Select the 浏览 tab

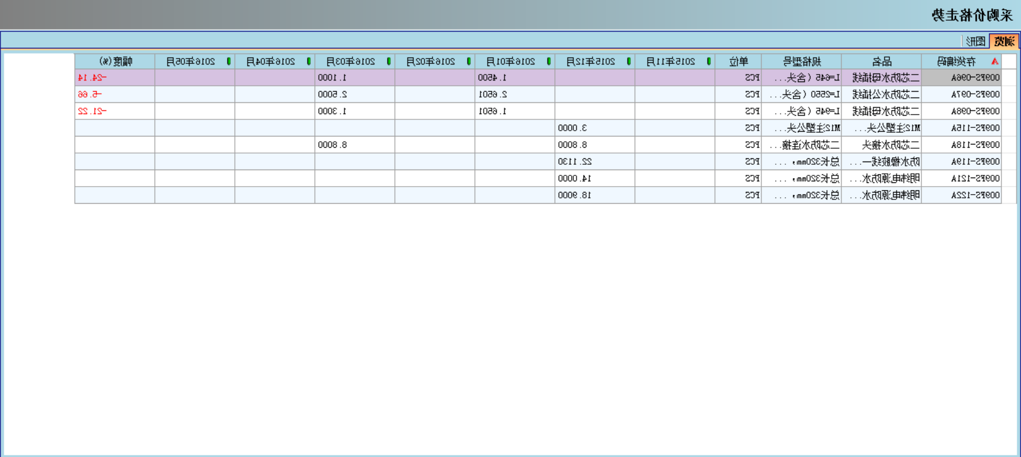pos(1004,41)
